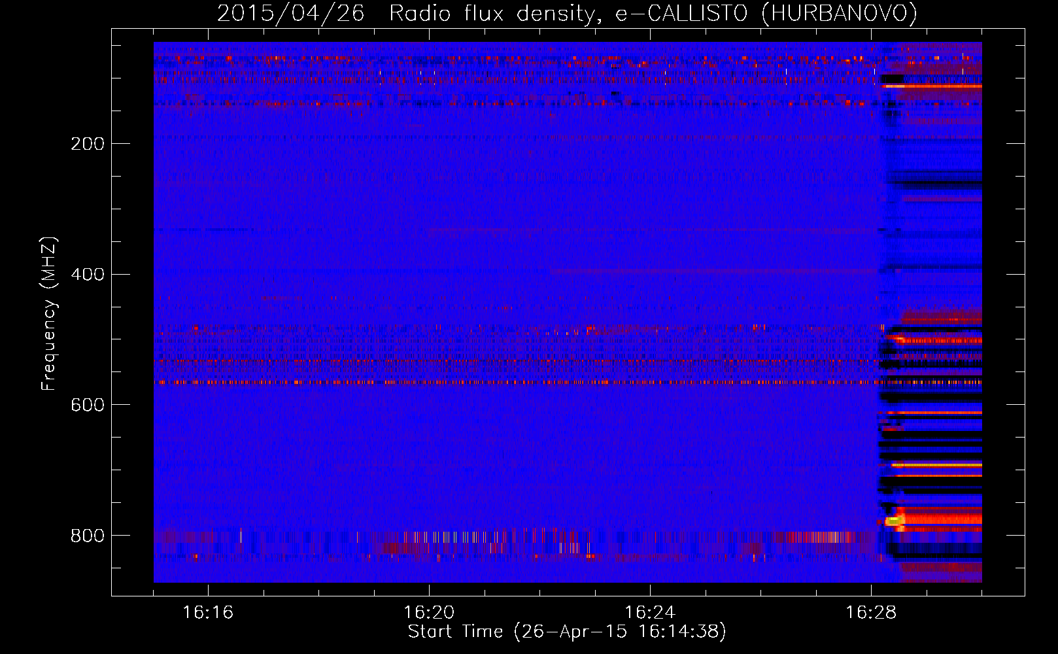This screenshot has height=654, width=1058.
Task: Click the 16:20 time axis label
Action: tap(429, 612)
